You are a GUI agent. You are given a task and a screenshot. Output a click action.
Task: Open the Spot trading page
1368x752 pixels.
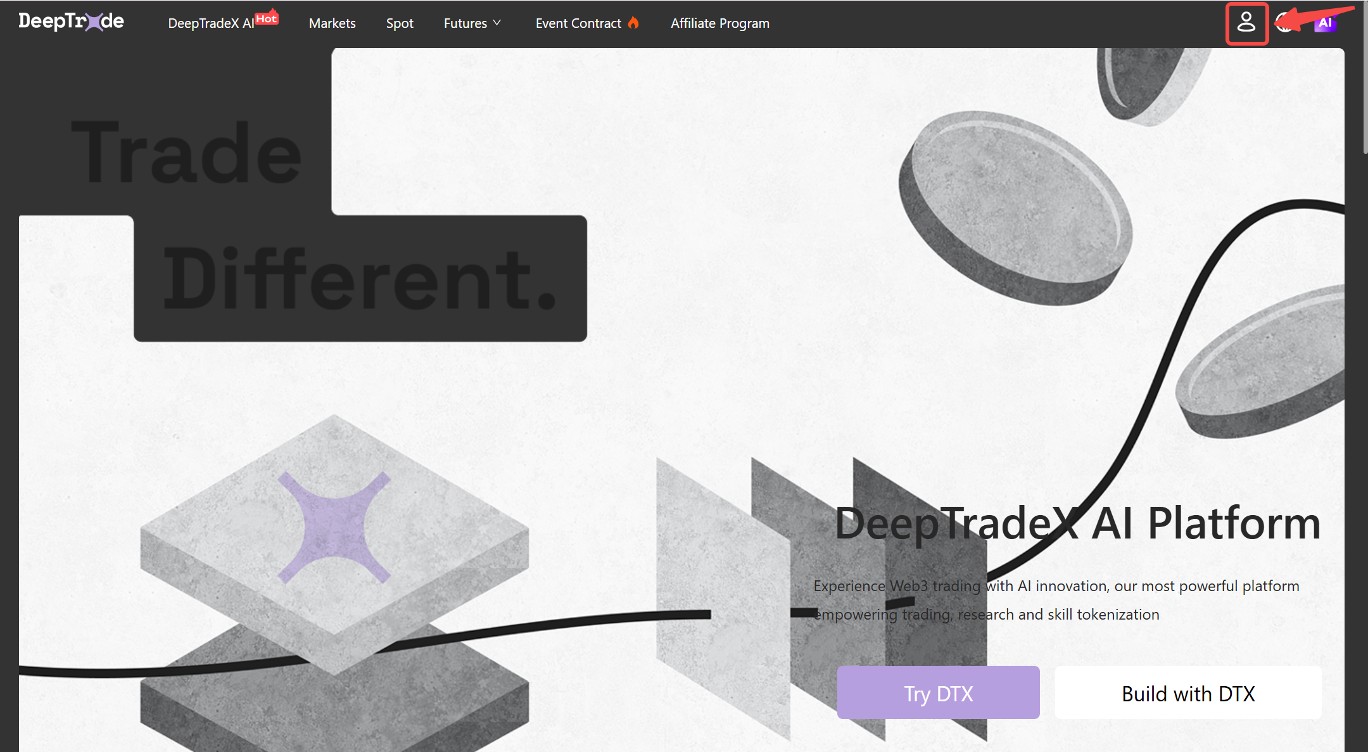pos(400,23)
